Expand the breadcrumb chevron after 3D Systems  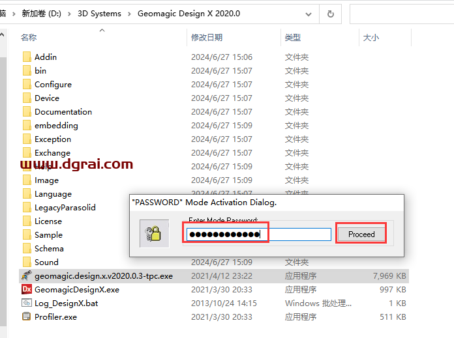pyautogui.click(x=129, y=14)
